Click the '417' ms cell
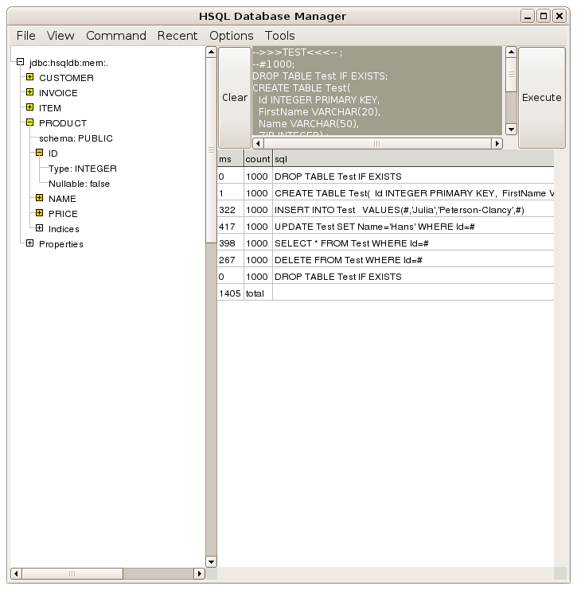Screen dimensions: 577x590 (x=230, y=227)
